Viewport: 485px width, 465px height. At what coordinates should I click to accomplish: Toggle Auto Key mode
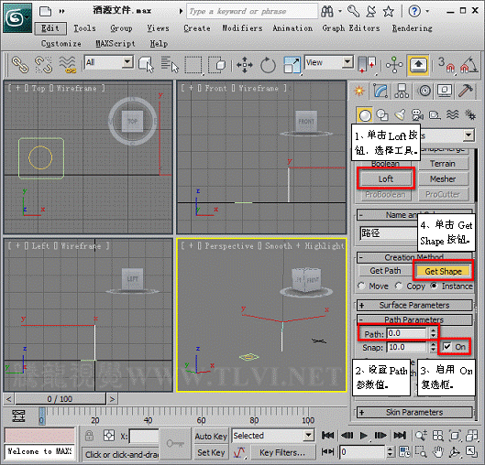(x=211, y=436)
